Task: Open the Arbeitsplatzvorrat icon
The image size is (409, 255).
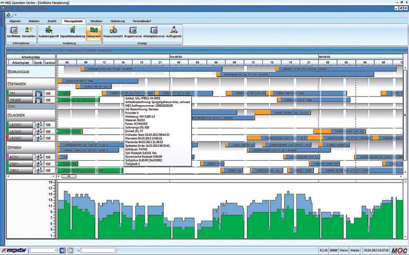Action: pos(154,32)
